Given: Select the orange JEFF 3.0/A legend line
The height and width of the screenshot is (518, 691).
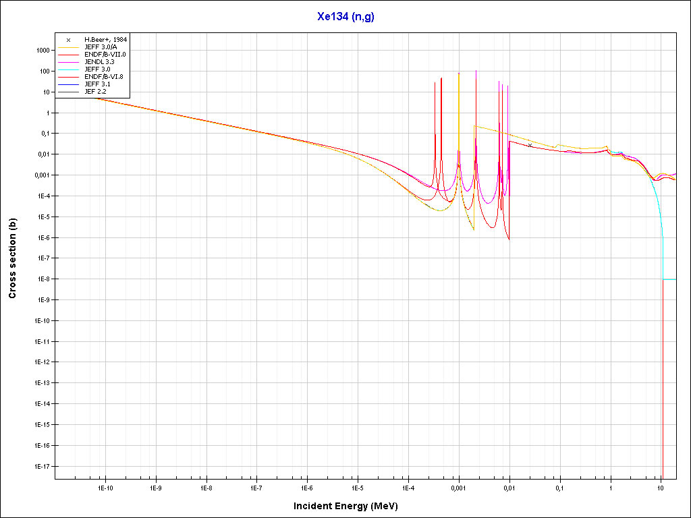Looking at the screenshot, I should (x=69, y=47).
